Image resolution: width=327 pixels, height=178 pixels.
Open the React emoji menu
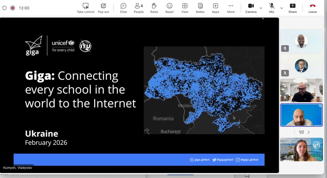[x=169, y=8]
